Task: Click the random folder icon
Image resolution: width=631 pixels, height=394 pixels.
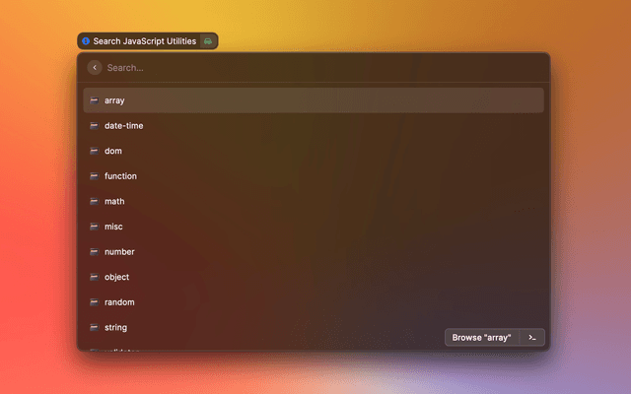Action: [x=94, y=302]
